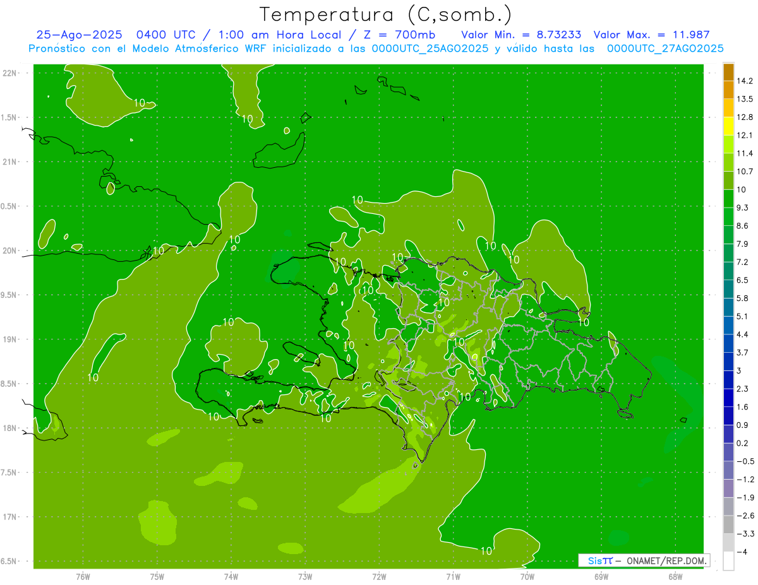Click the '22N' latitude axis label

[x=10, y=73]
